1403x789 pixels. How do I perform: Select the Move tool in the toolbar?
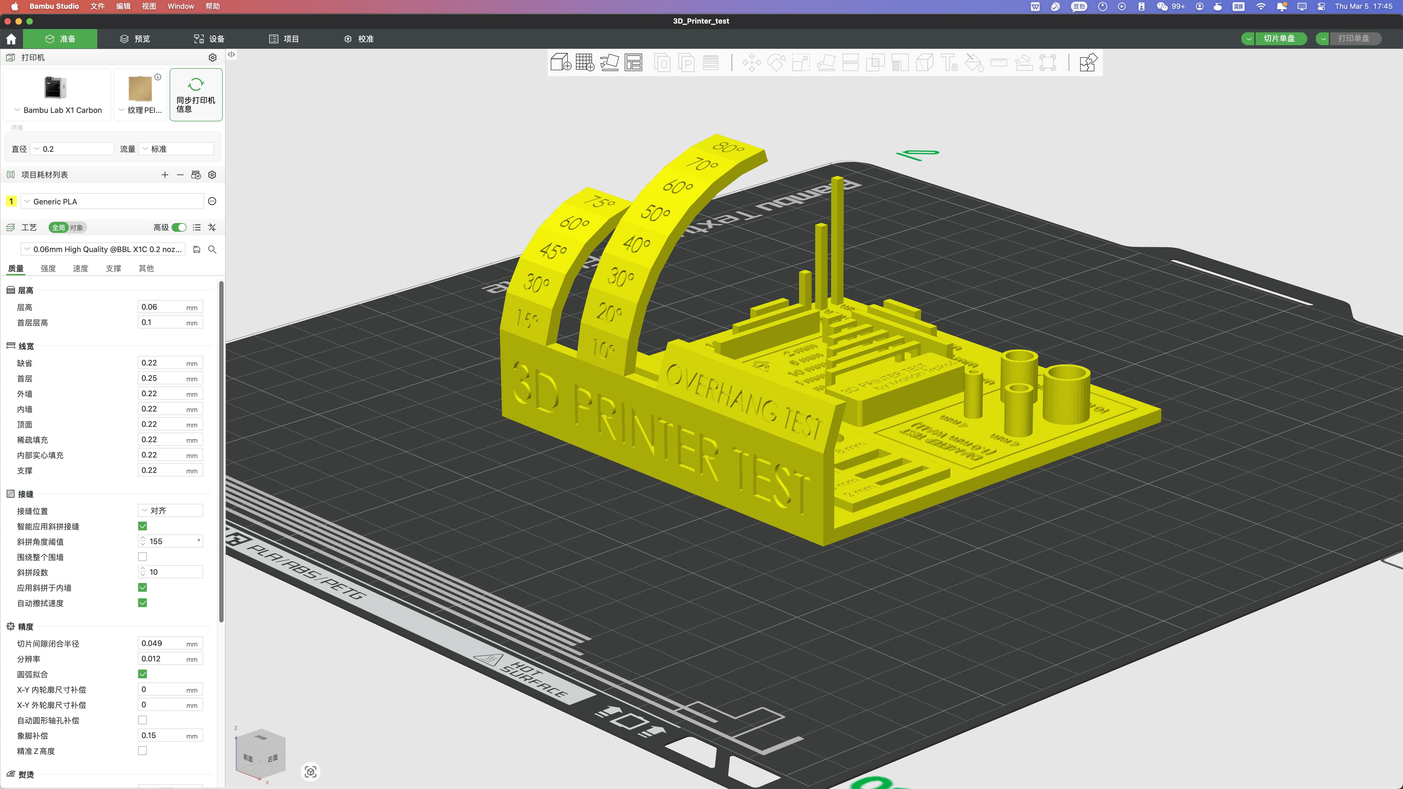tap(752, 62)
